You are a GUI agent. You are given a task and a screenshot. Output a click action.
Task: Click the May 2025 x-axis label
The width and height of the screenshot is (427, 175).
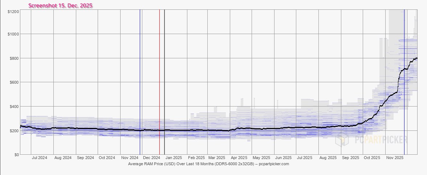[x=261, y=158]
